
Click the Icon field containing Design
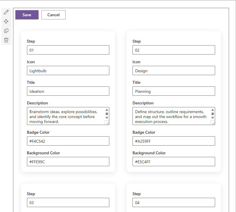pos(173,70)
